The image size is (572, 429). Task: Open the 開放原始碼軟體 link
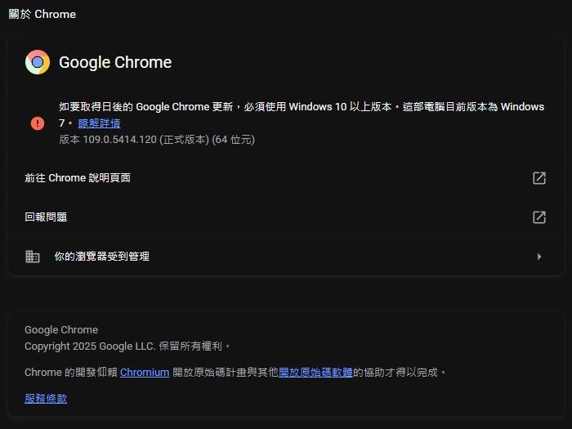tap(315, 373)
